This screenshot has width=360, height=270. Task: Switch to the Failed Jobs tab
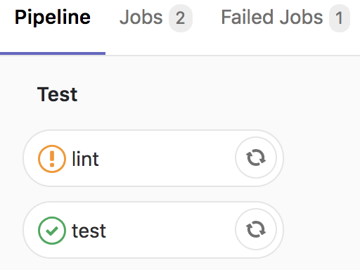pos(285,18)
